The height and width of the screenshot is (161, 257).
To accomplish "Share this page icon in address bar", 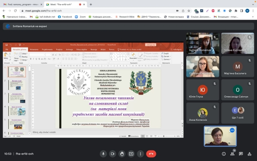I will pyautogui.click(x=183, y=11).
